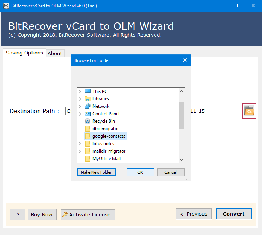
Task: Expand the Control Panel tree node
Action: (x=80, y=114)
